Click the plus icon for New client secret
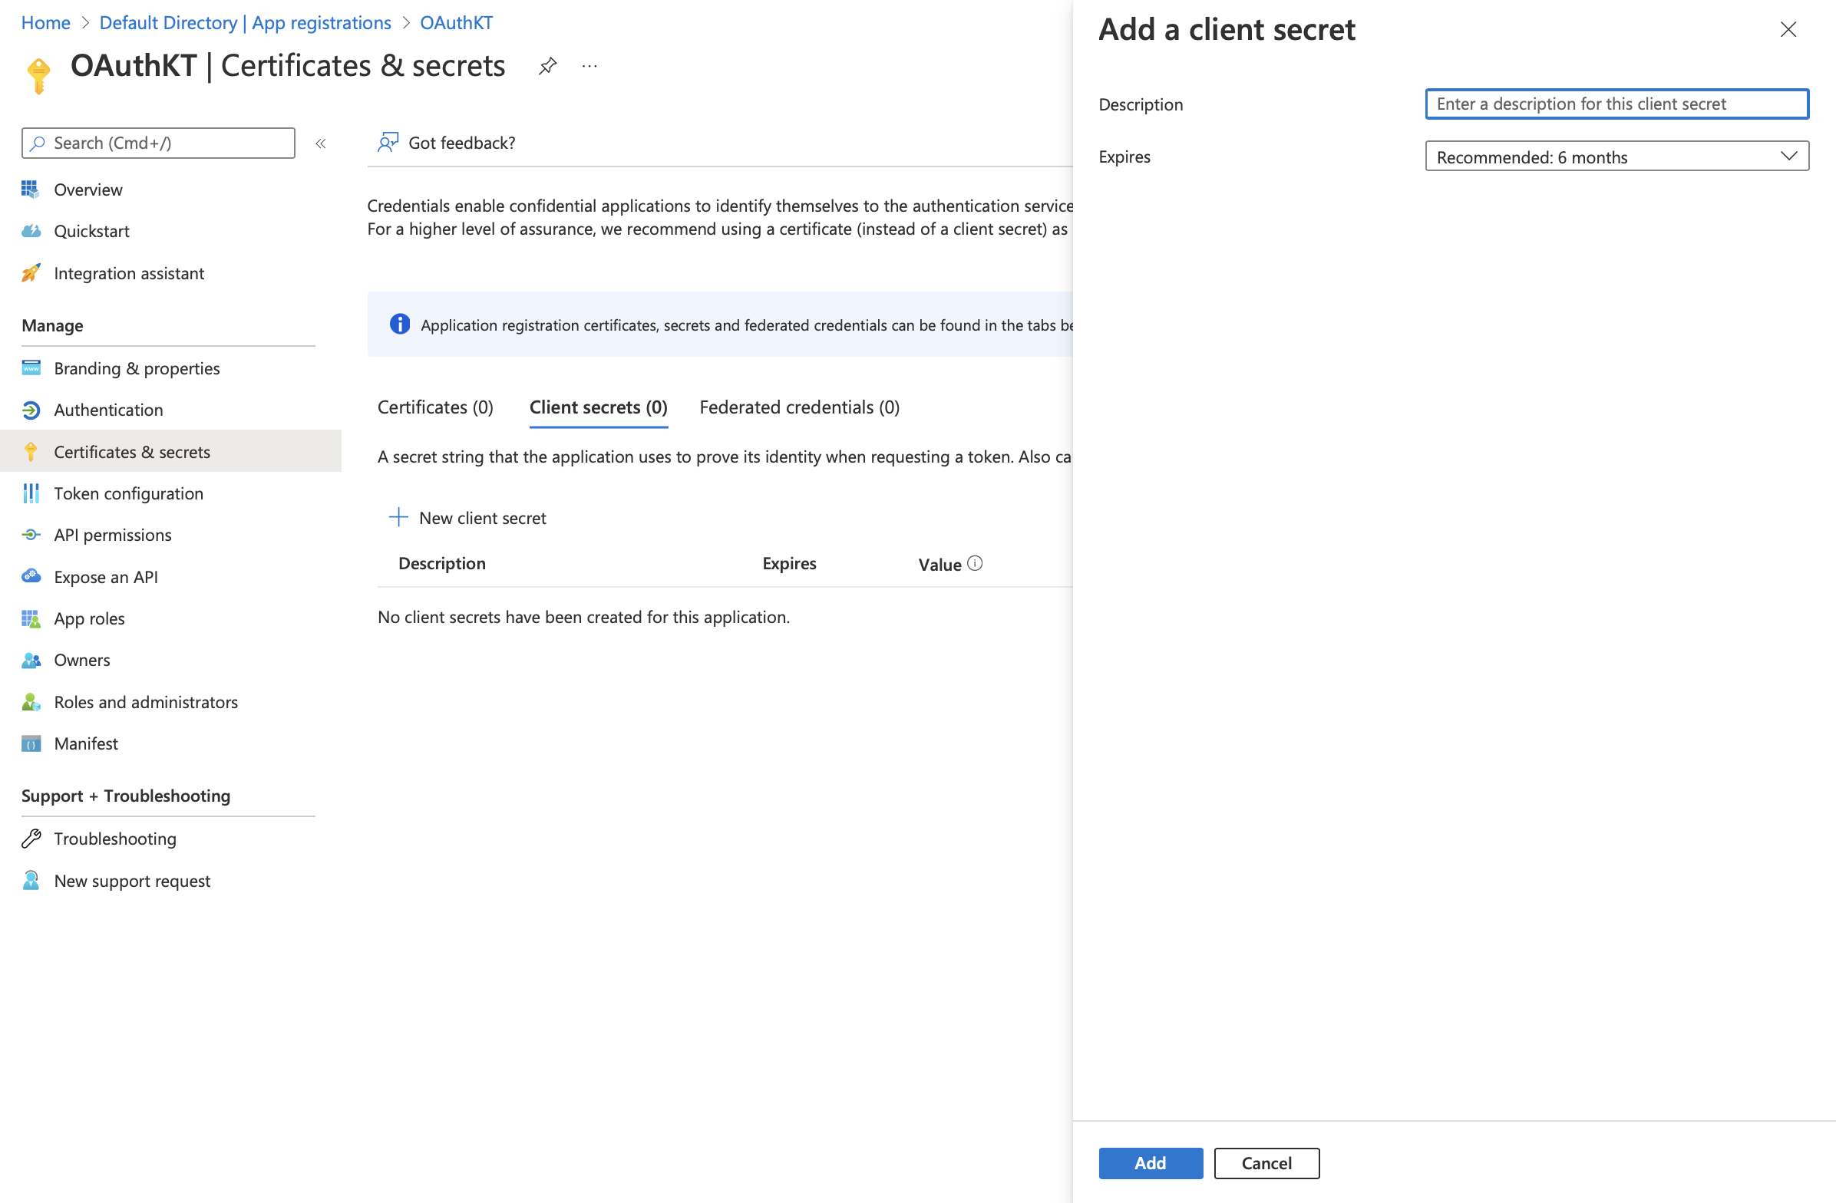 (x=398, y=516)
